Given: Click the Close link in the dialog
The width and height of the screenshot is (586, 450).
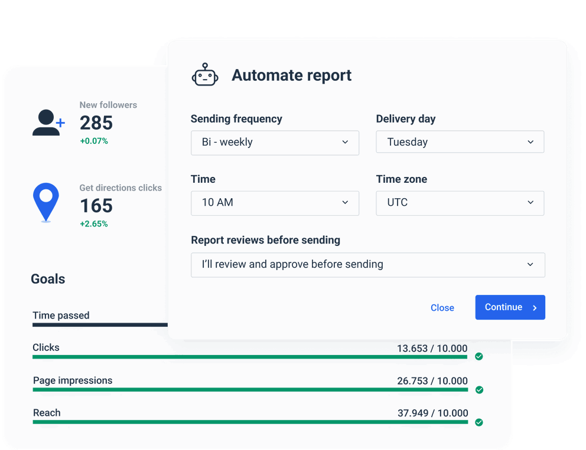Looking at the screenshot, I should click(x=442, y=307).
